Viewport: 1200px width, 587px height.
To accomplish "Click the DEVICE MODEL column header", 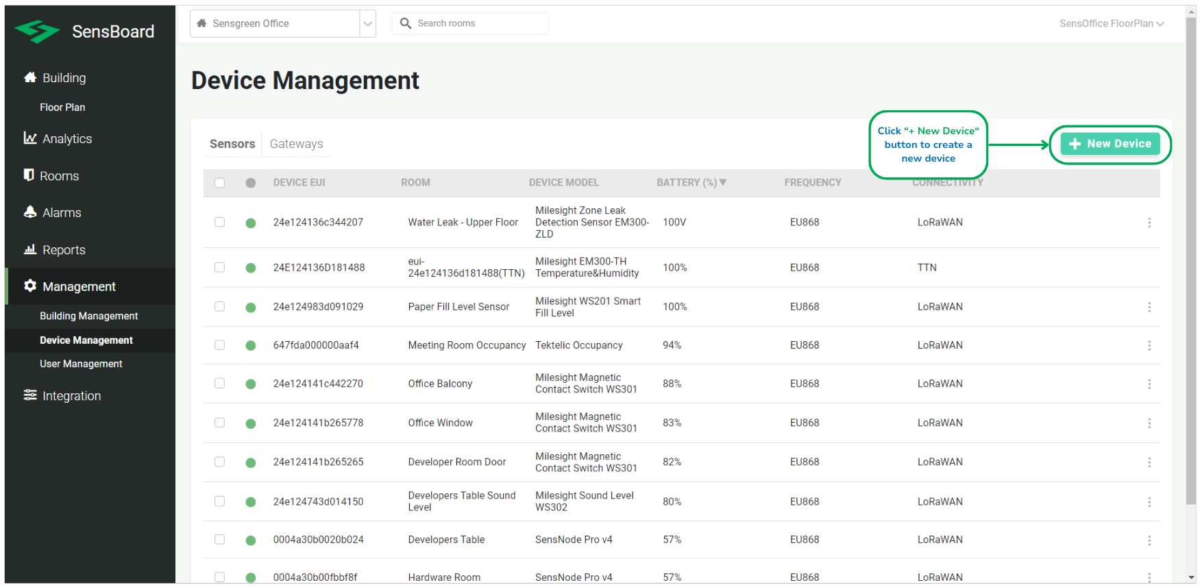I will (x=563, y=183).
